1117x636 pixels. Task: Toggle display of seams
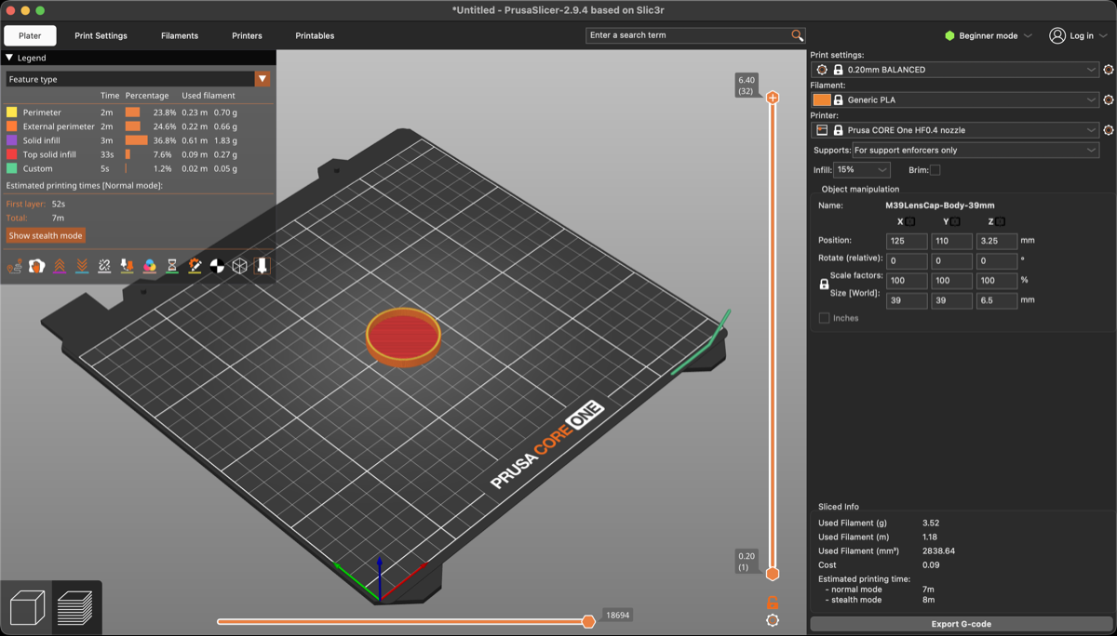103,265
